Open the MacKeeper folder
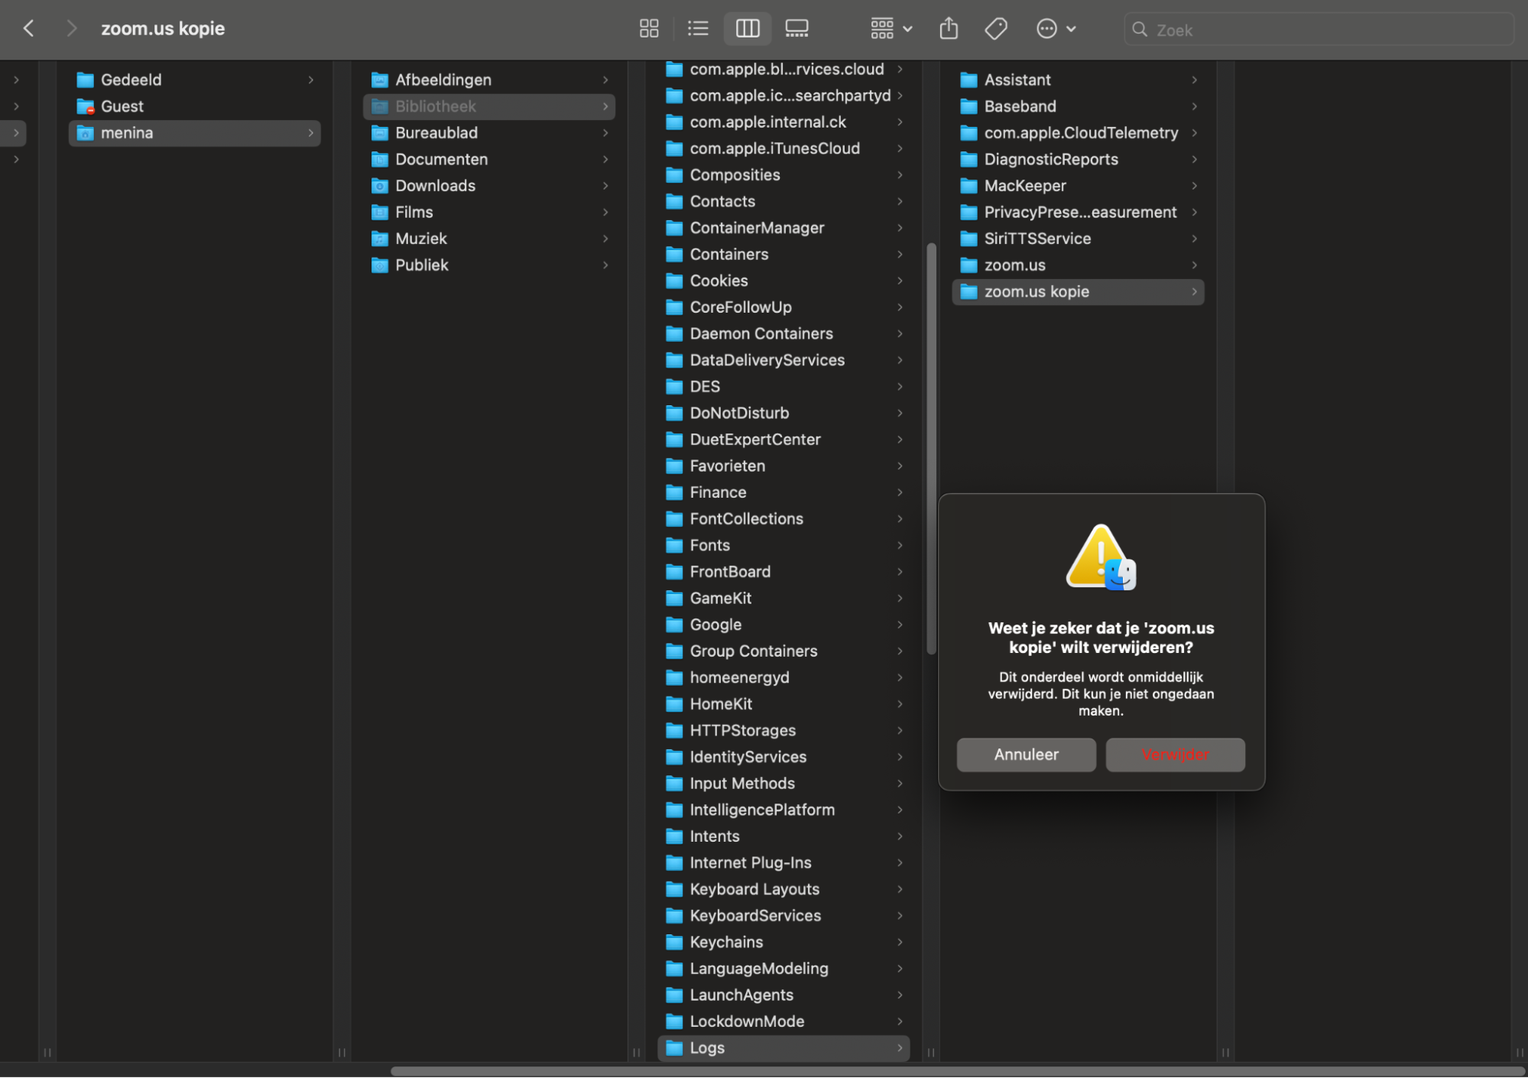The width and height of the screenshot is (1528, 1078). [x=1024, y=186]
